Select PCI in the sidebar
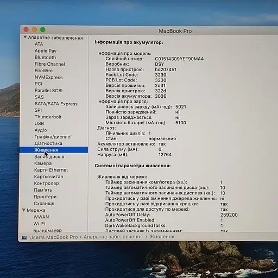 point(39,84)
